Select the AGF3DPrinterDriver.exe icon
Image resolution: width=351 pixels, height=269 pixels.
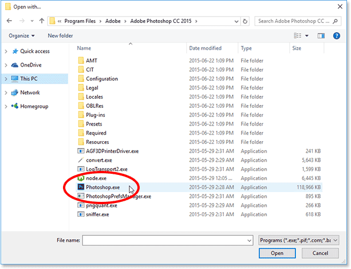click(81, 151)
